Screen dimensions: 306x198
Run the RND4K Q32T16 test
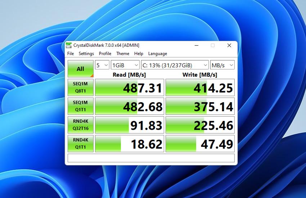click(x=80, y=125)
